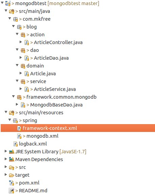Screen dimensions: 155x194
Task: Click the README.md file icon
Action: 12,191
